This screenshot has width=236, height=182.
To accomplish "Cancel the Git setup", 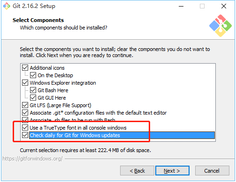I will point(212,171).
